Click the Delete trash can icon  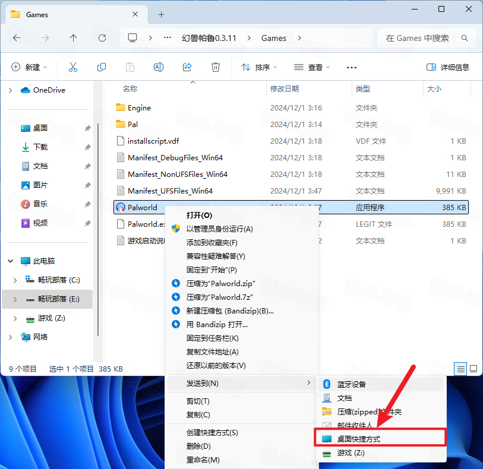click(x=215, y=67)
